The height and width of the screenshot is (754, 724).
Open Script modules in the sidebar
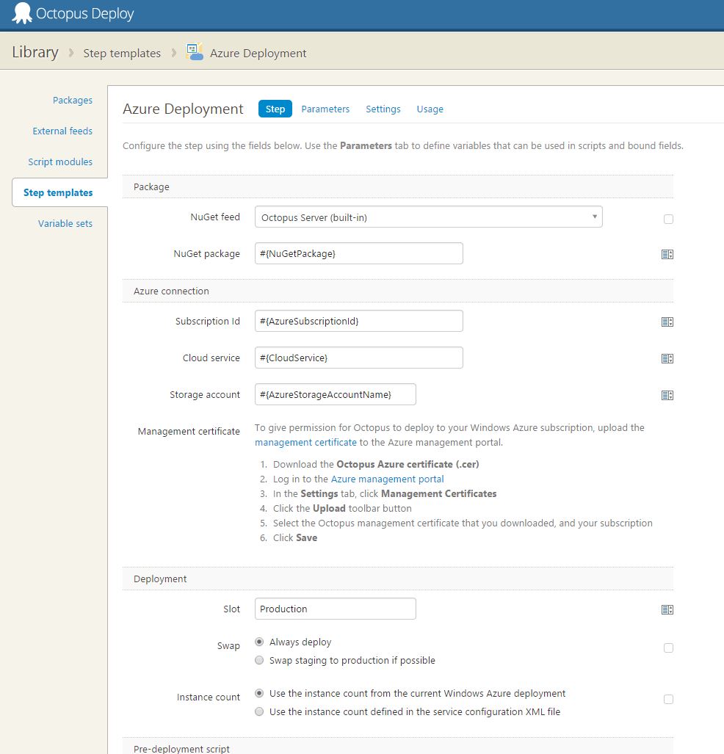click(60, 162)
